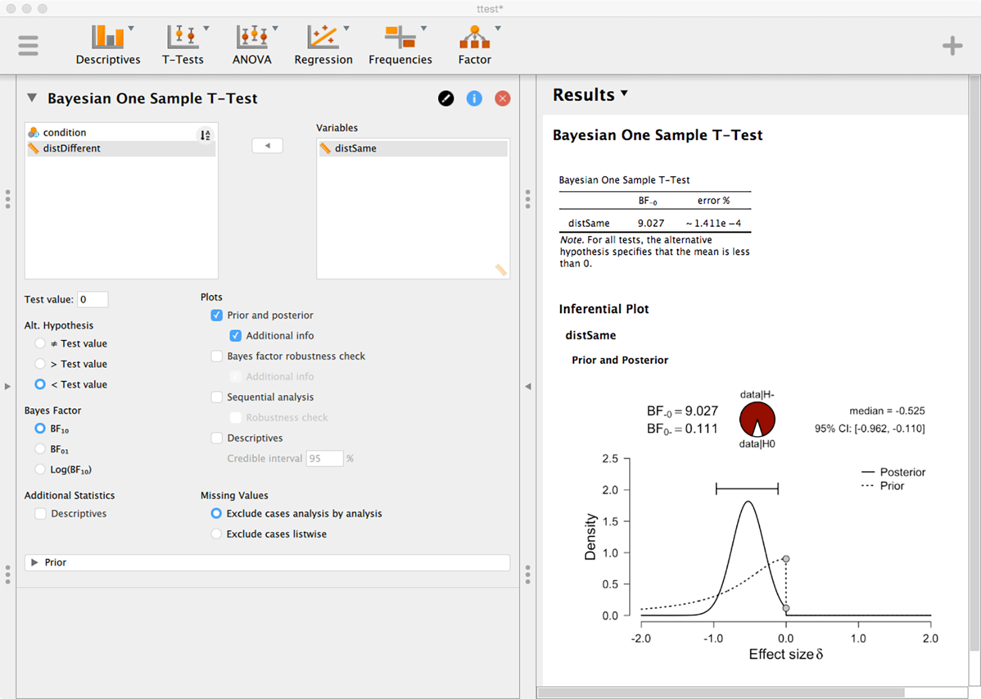Click the plus icon to add modules
Viewport: 981px width, 699px height.
[952, 46]
